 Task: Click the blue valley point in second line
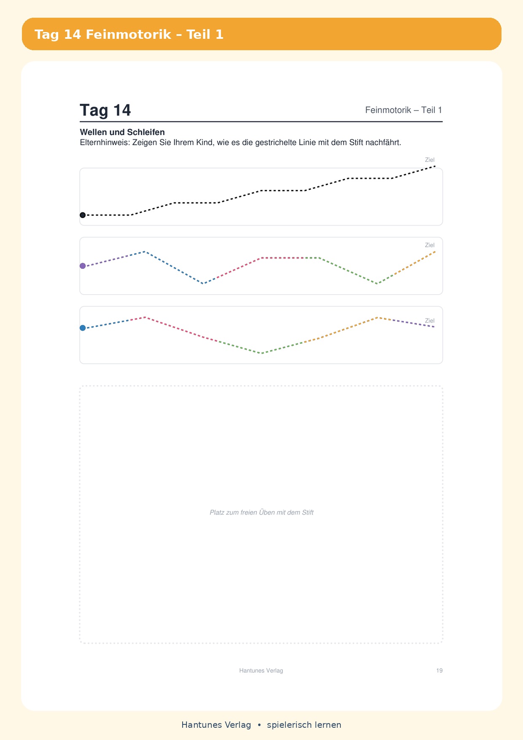coord(204,283)
